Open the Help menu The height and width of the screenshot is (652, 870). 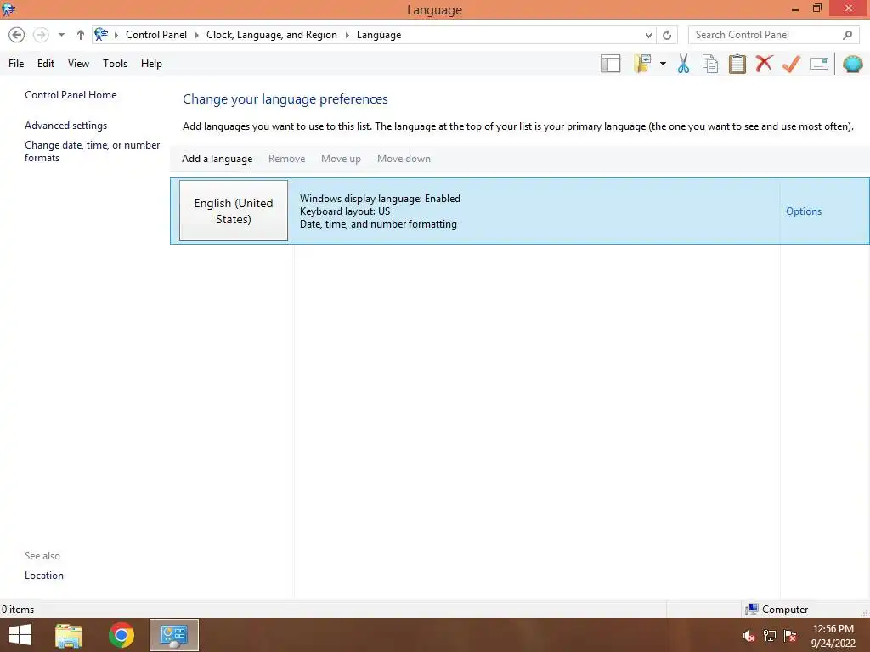(x=151, y=64)
